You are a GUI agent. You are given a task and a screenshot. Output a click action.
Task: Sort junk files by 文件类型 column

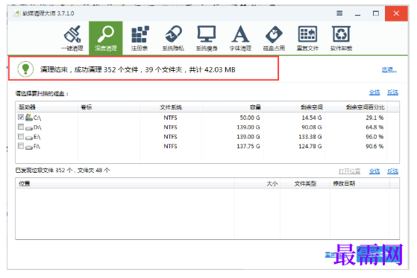click(x=305, y=183)
